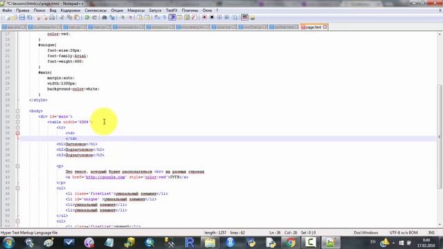Click the Dos\Windows status bar entry
The height and width of the screenshot is (249, 443).
pos(366,232)
